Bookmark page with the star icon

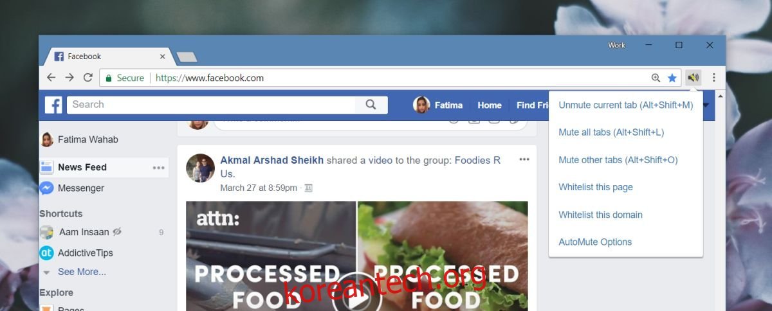[672, 78]
